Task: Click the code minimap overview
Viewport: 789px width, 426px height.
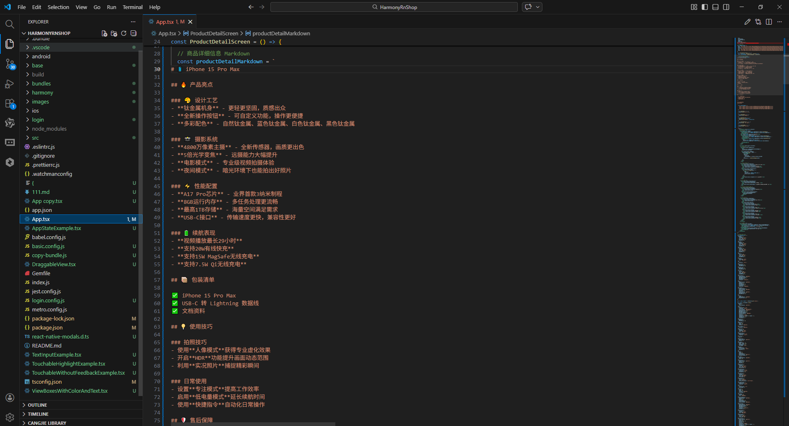Action: [x=759, y=232]
